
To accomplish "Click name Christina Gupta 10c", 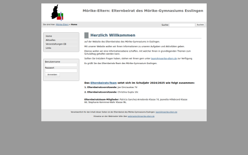I will [x=128, y=92].
